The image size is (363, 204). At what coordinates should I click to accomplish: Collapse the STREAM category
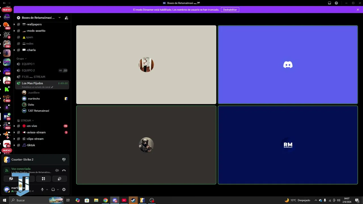(x=25, y=120)
